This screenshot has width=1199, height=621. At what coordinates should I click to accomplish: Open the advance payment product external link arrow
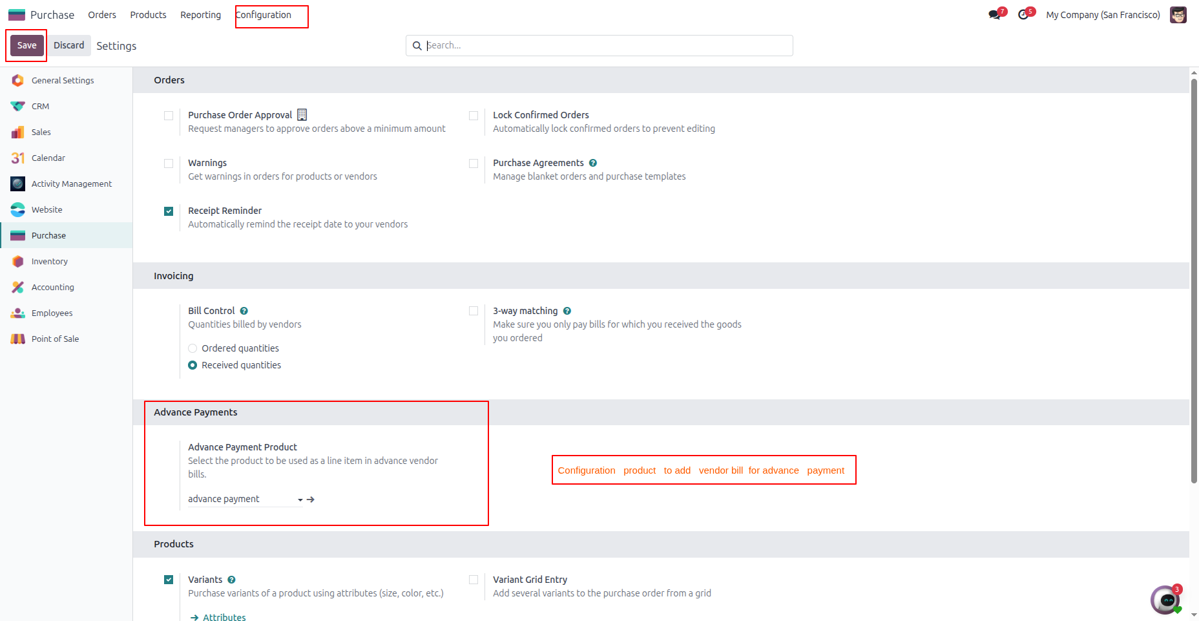(311, 500)
